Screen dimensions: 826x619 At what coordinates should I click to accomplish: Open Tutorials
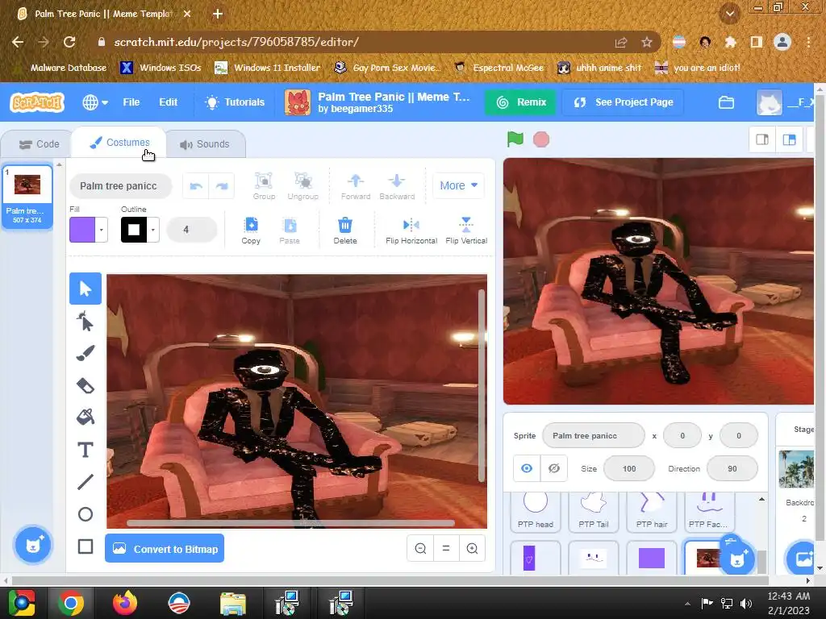tap(235, 102)
